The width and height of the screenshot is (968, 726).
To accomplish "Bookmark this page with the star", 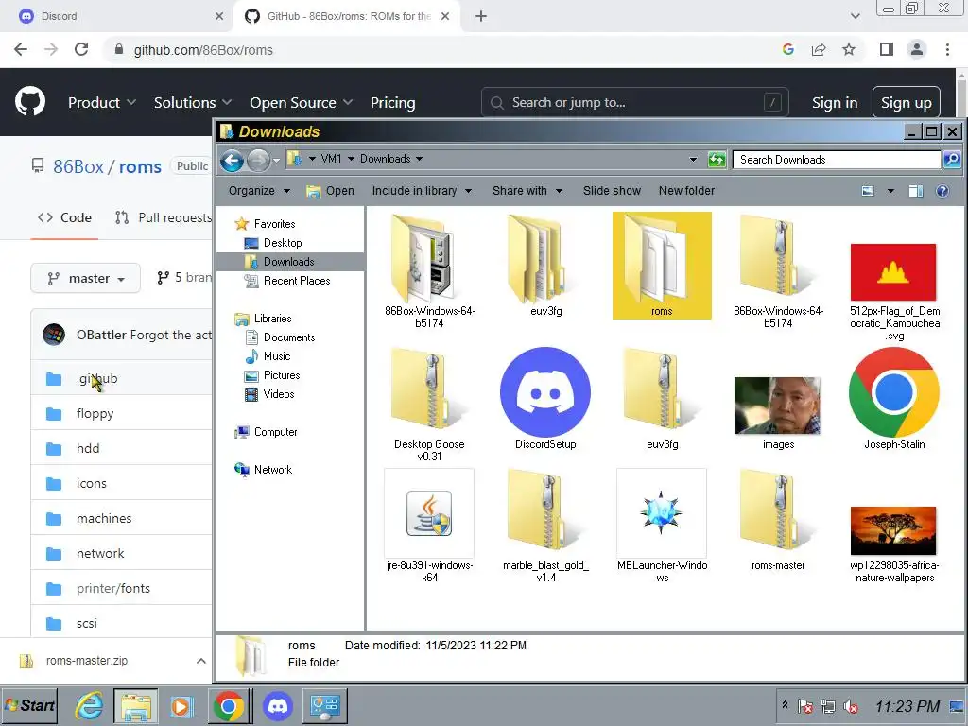I will (x=849, y=49).
